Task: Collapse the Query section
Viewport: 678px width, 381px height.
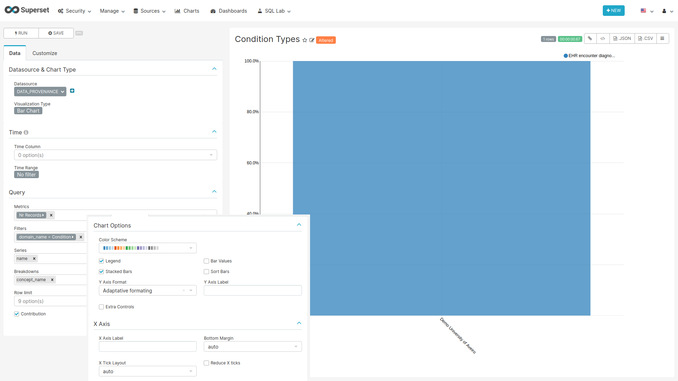Action: [x=214, y=192]
